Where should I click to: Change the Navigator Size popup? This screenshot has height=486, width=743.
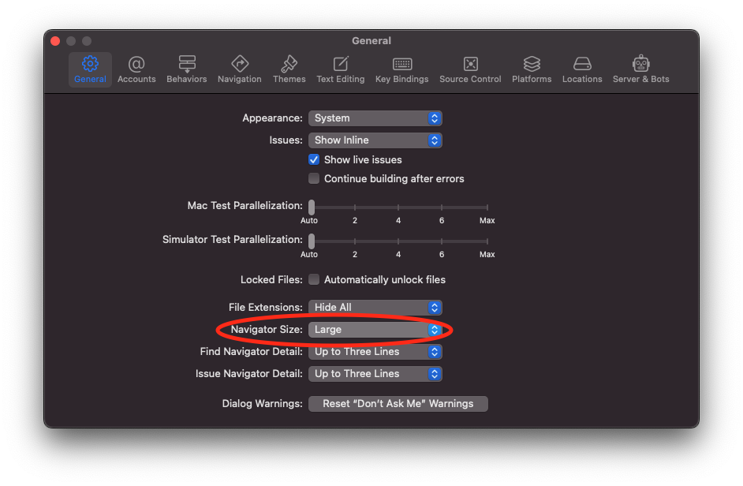tap(375, 330)
